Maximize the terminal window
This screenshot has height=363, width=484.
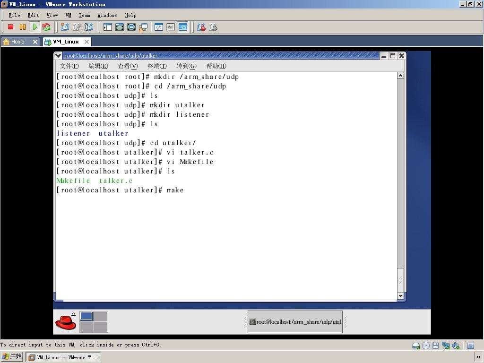click(393, 56)
